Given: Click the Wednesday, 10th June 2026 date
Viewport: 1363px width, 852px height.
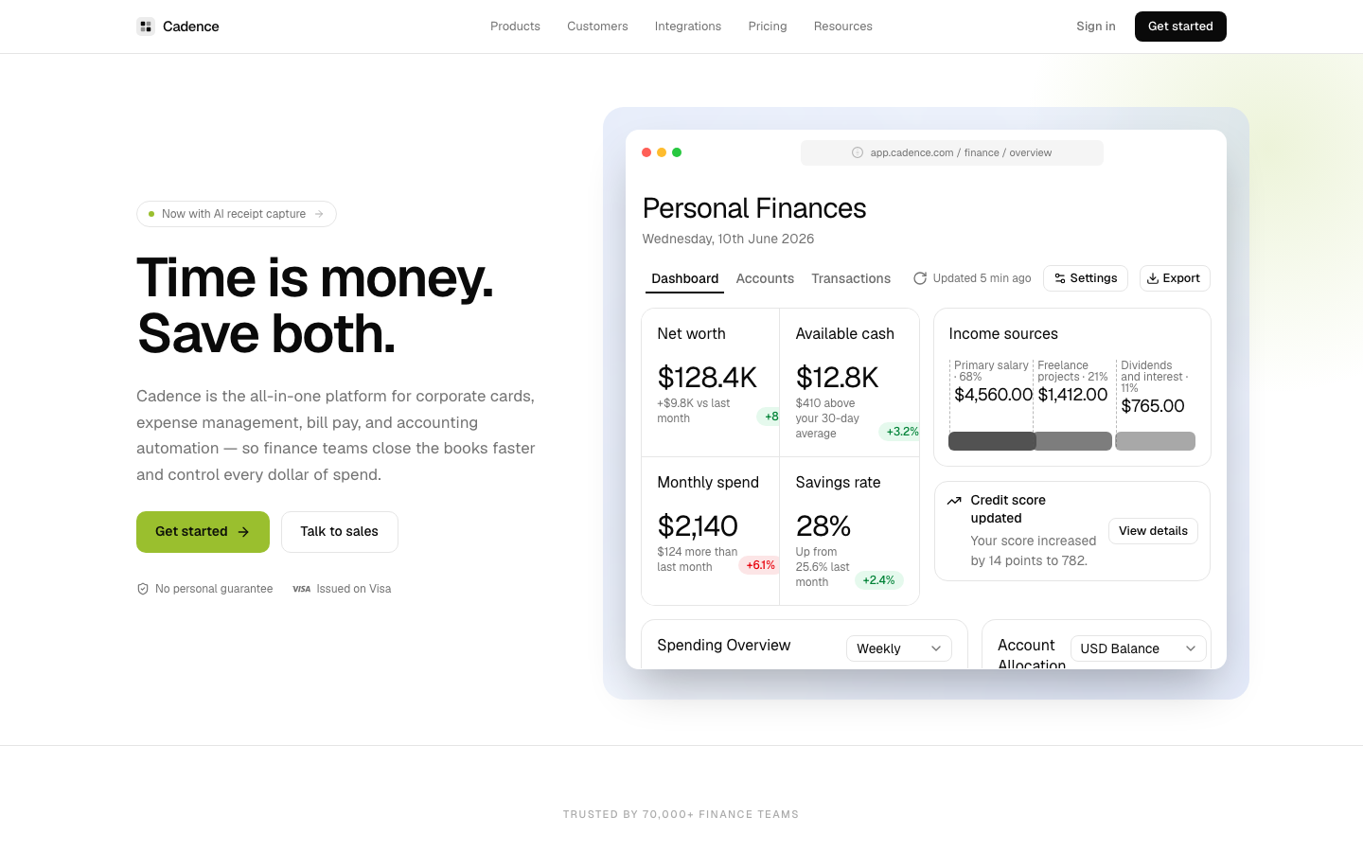Looking at the screenshot, I should (728, 239).
